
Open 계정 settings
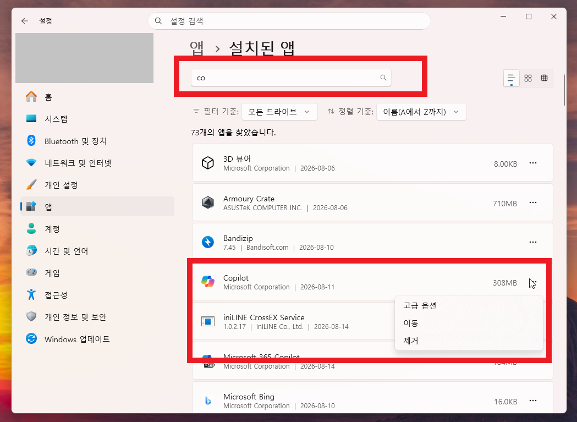[x=97, y=229]
